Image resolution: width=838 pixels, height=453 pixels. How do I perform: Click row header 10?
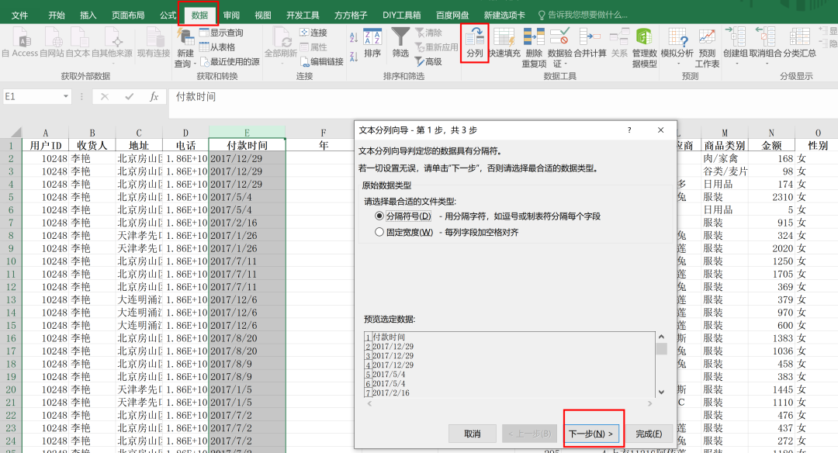pyautogui.click(x=11, y=261)
